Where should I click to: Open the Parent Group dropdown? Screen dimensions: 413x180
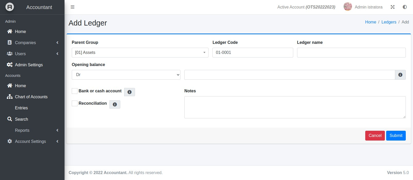pyautogui.click(x=140, y=53)
